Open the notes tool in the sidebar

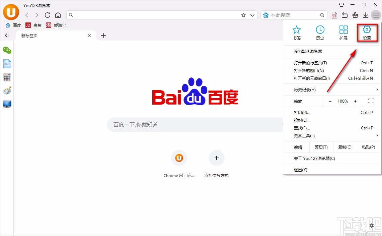click(7, 63)
